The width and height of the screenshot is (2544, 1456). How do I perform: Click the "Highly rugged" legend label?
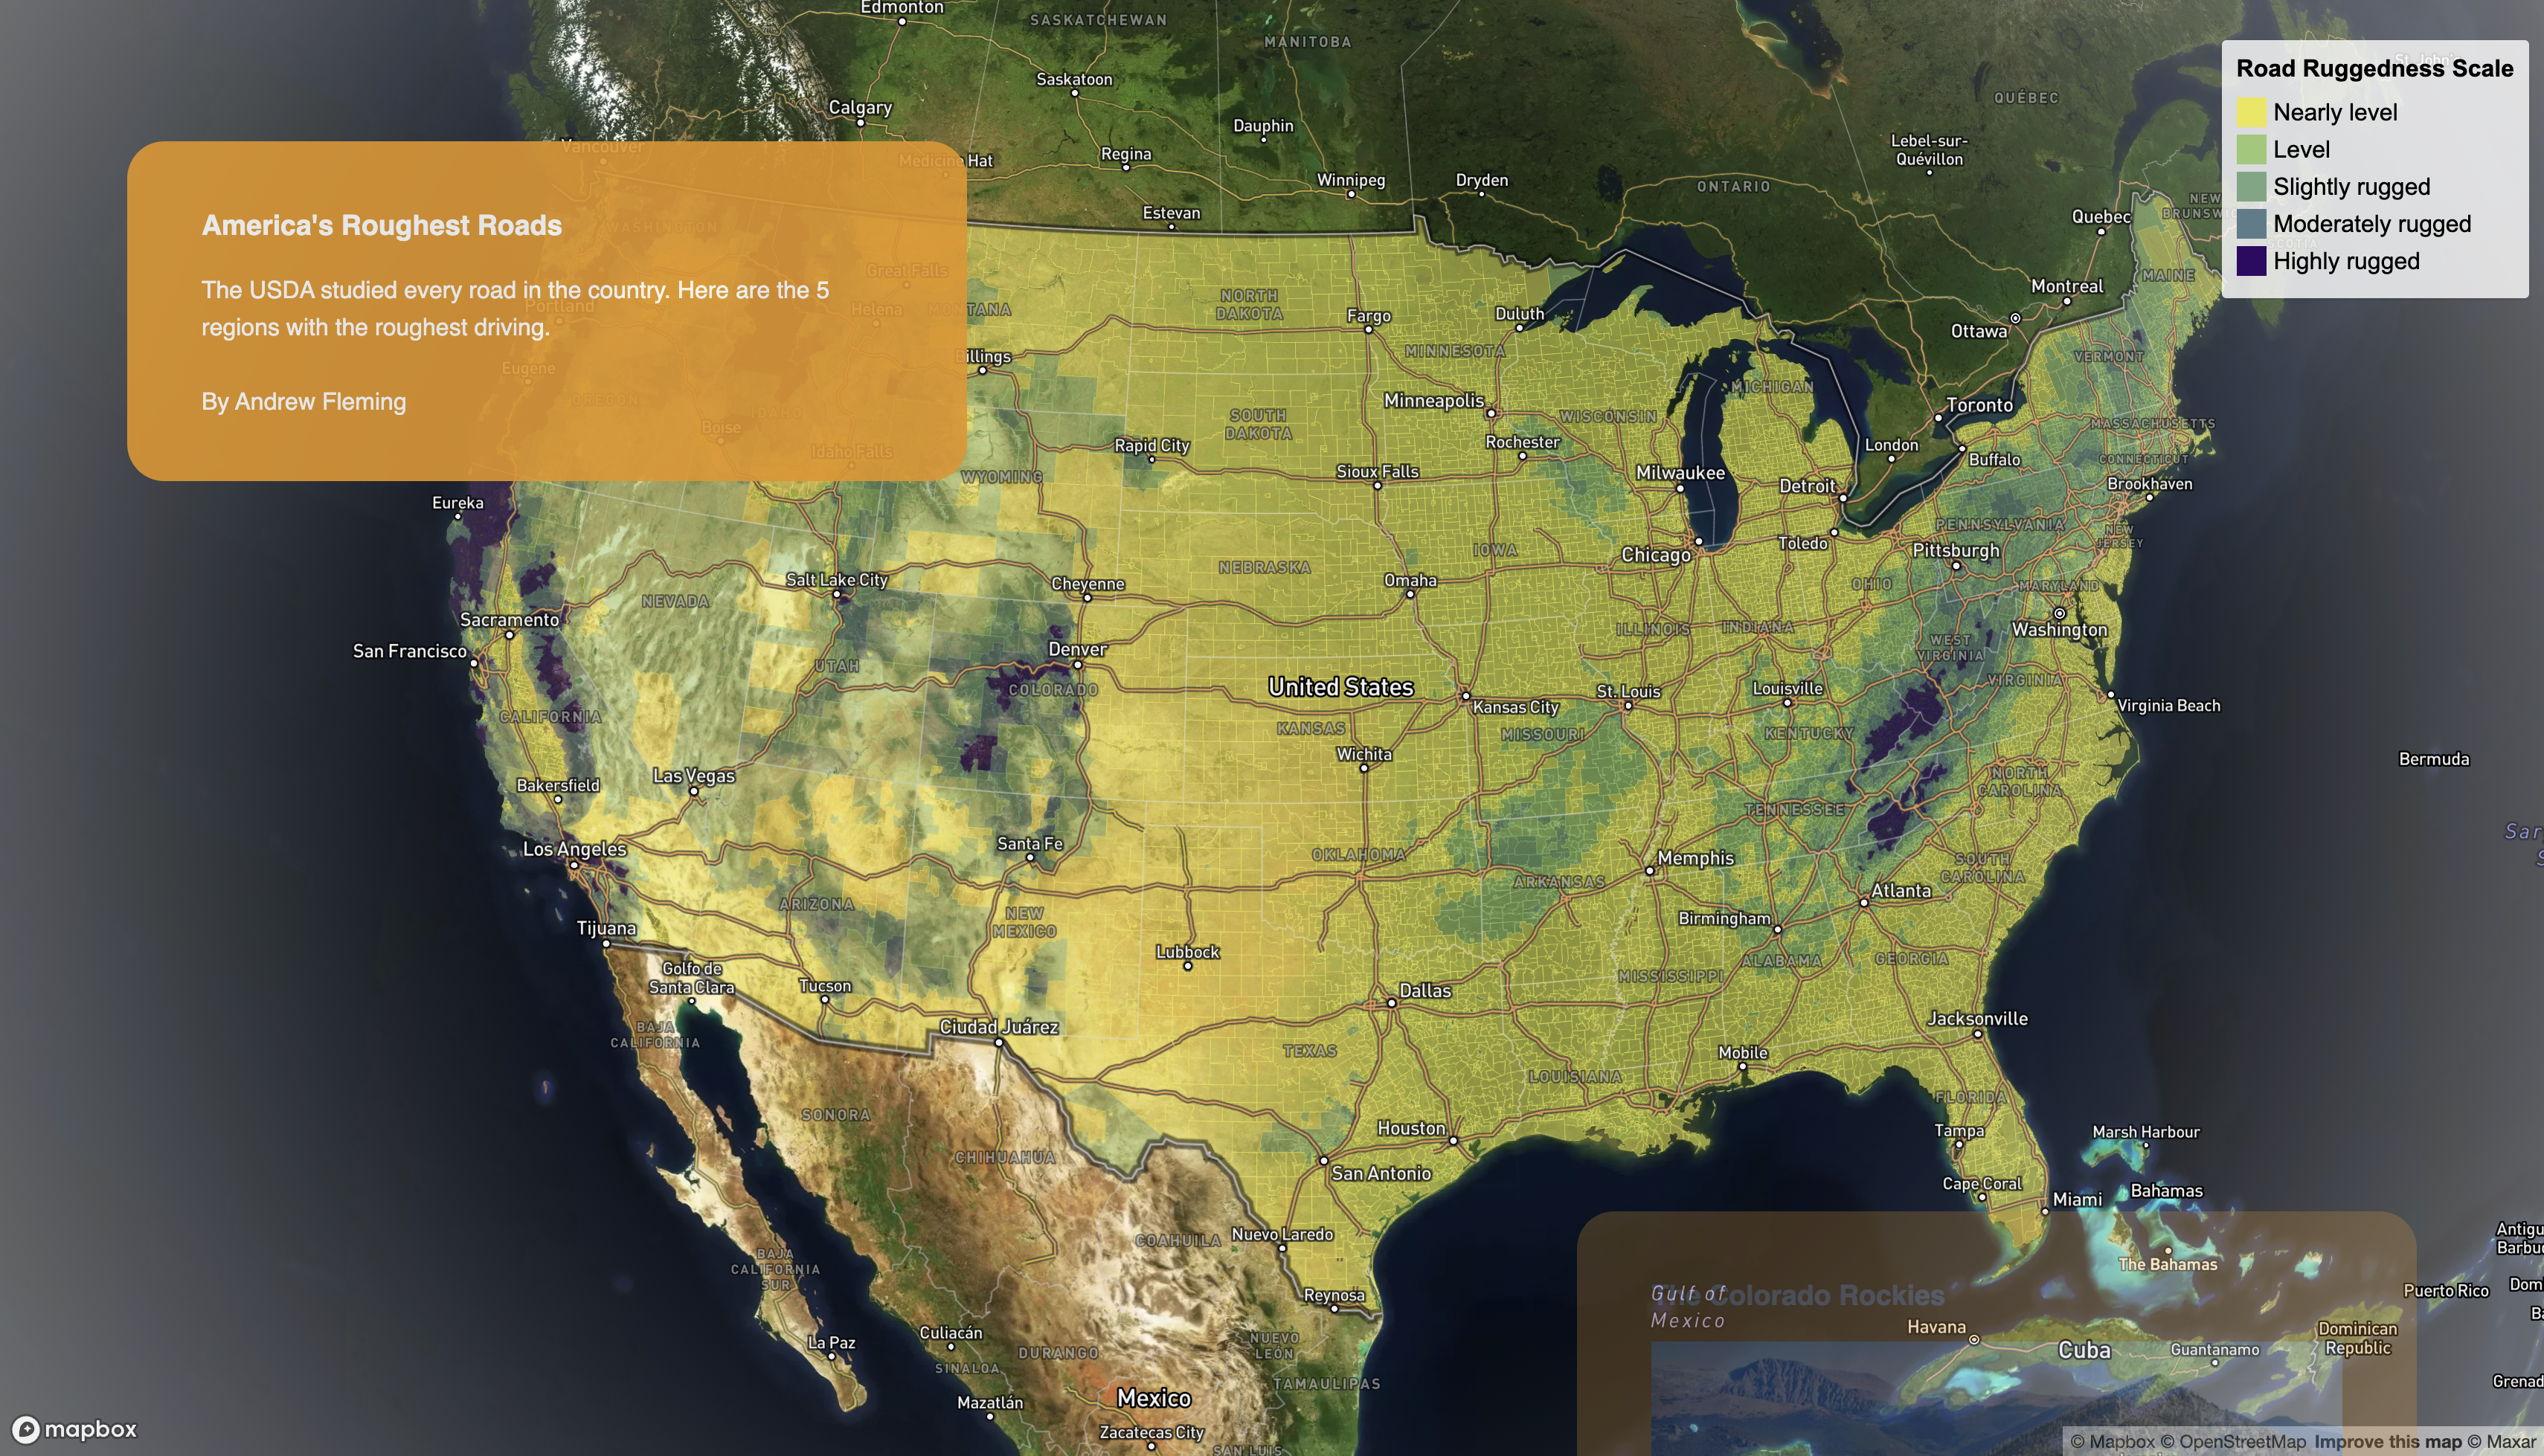(x=2347, y=261)
